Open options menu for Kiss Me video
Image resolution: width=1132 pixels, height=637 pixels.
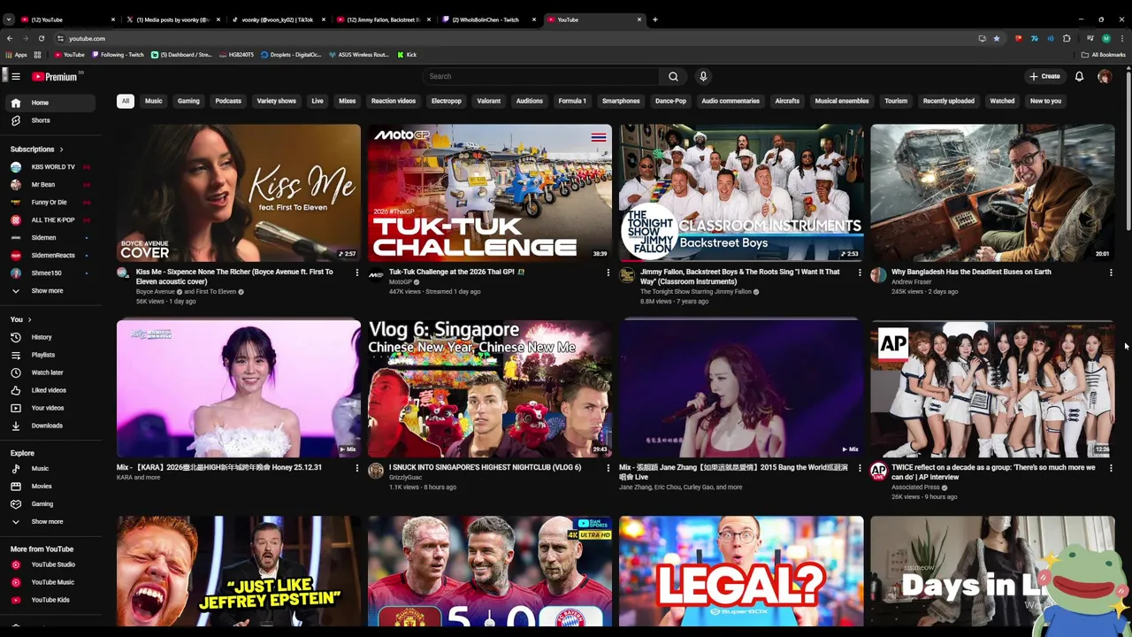pos(357,272)
